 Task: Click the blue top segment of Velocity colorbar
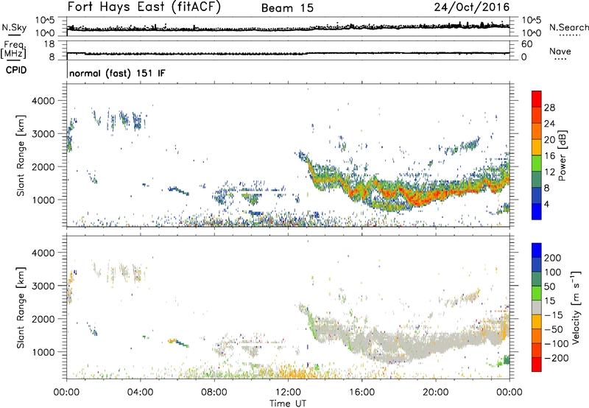tap(537, 250)
